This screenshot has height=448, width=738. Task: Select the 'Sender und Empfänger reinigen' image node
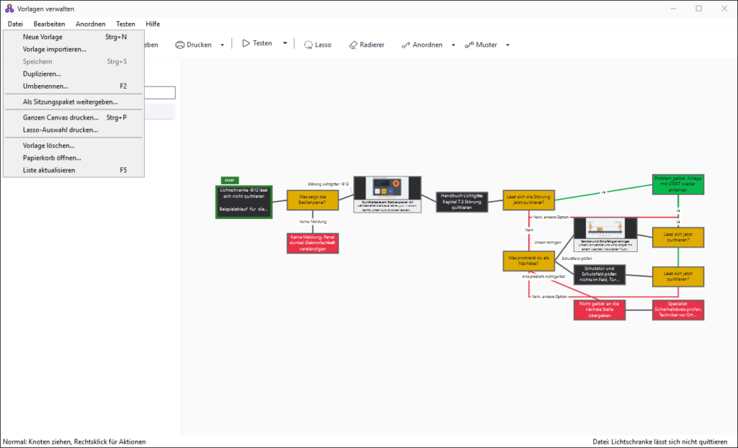coord(605,234)
